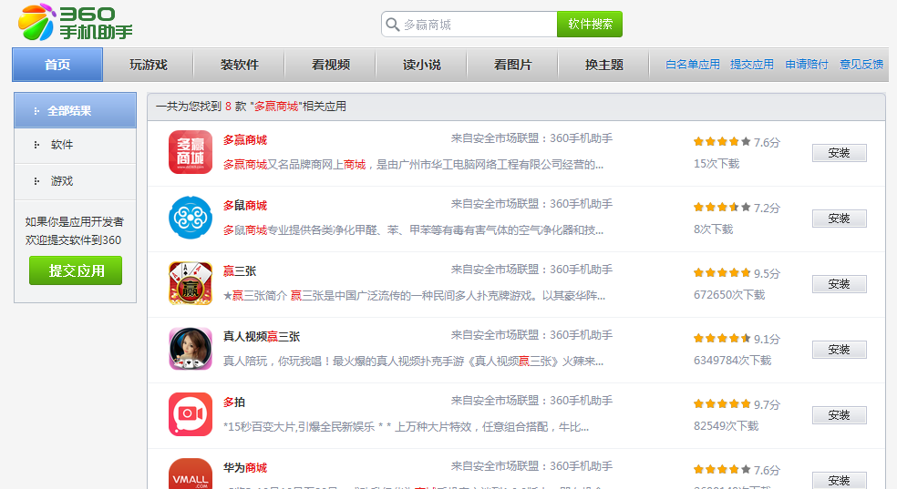Click the 7.2分 rating score
The height and width of the screenshot is (489, 897).
click(767, 208)
